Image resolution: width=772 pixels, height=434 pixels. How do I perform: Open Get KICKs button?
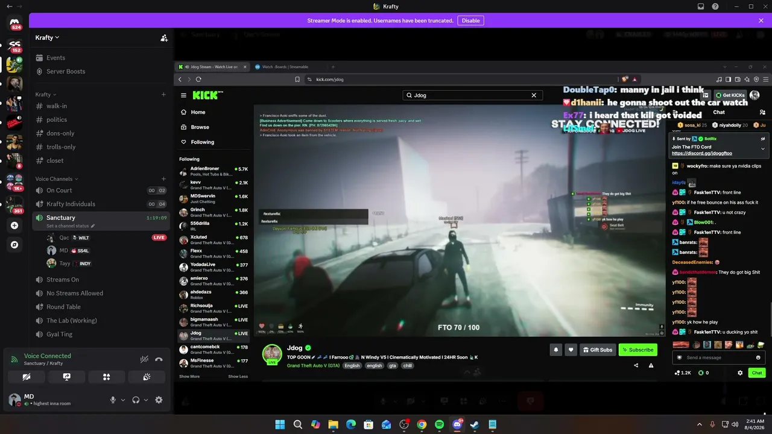[x=730, y=95]
